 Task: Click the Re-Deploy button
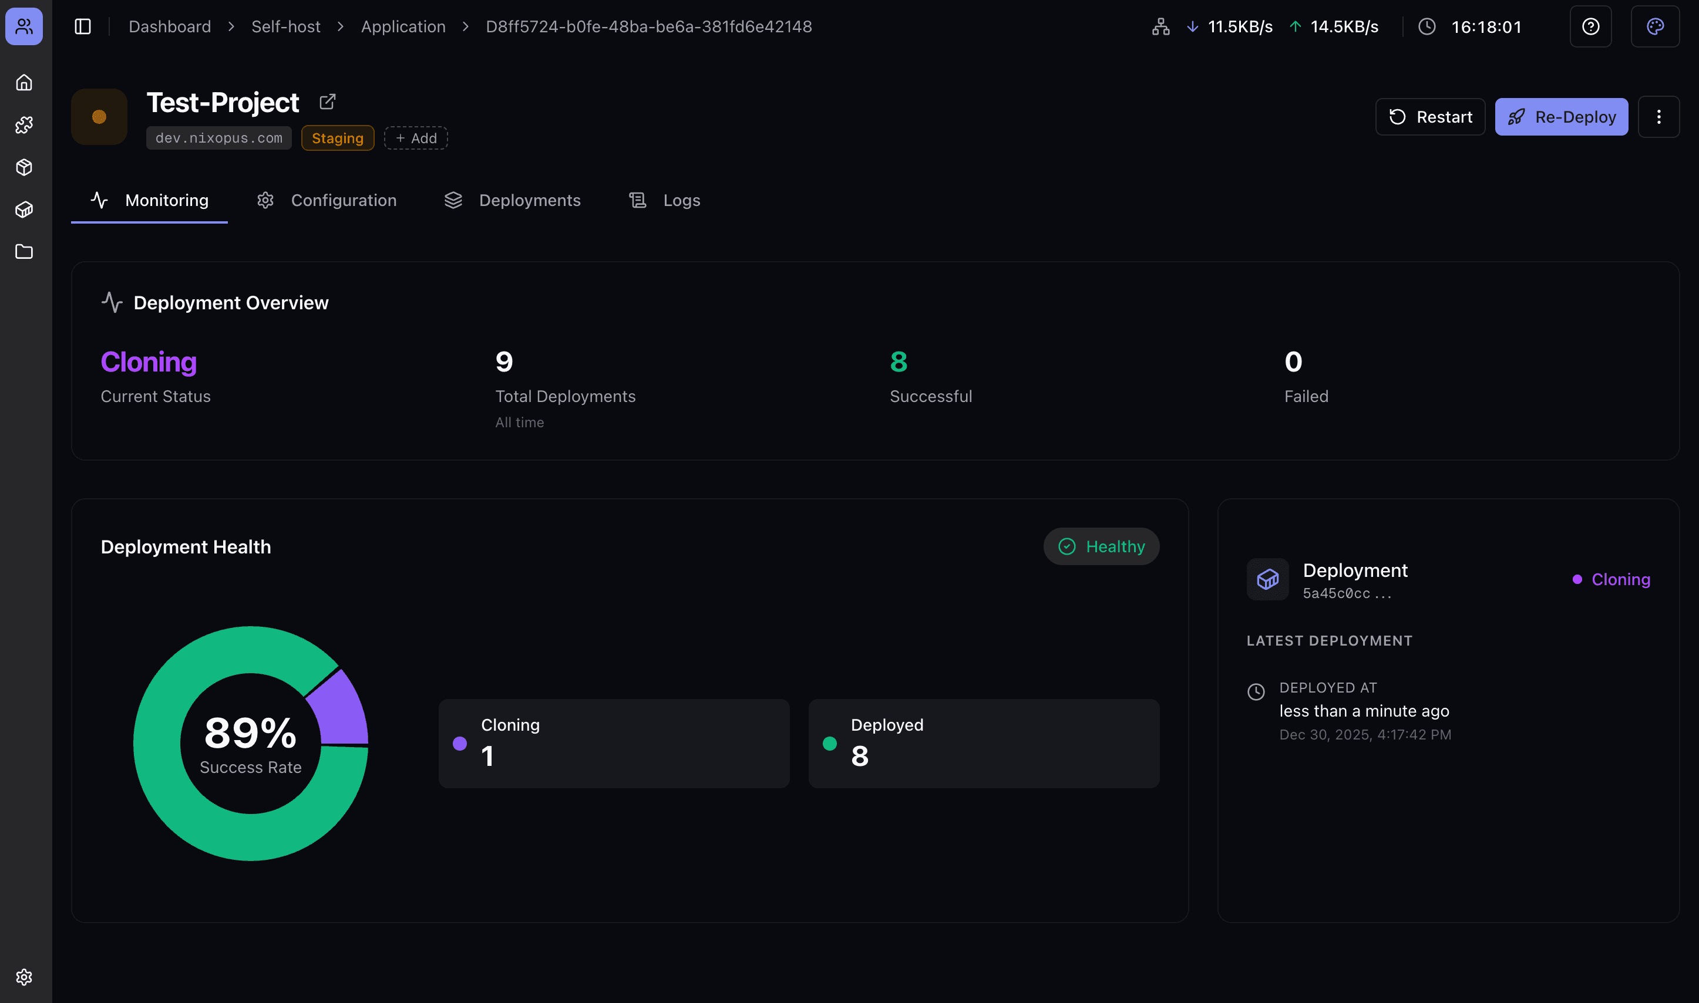pos(1561,117)
